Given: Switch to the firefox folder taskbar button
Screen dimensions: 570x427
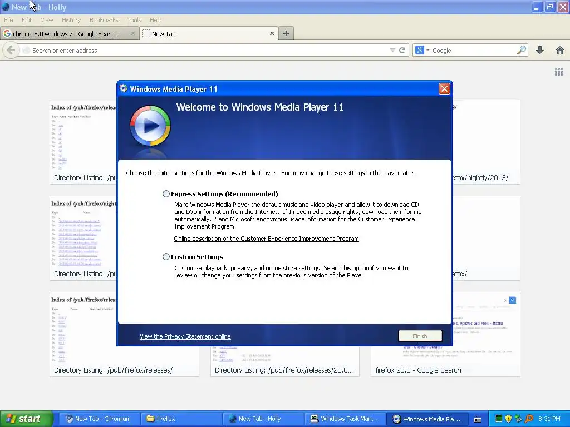Looking at the screenshot, I should (180, 419).
